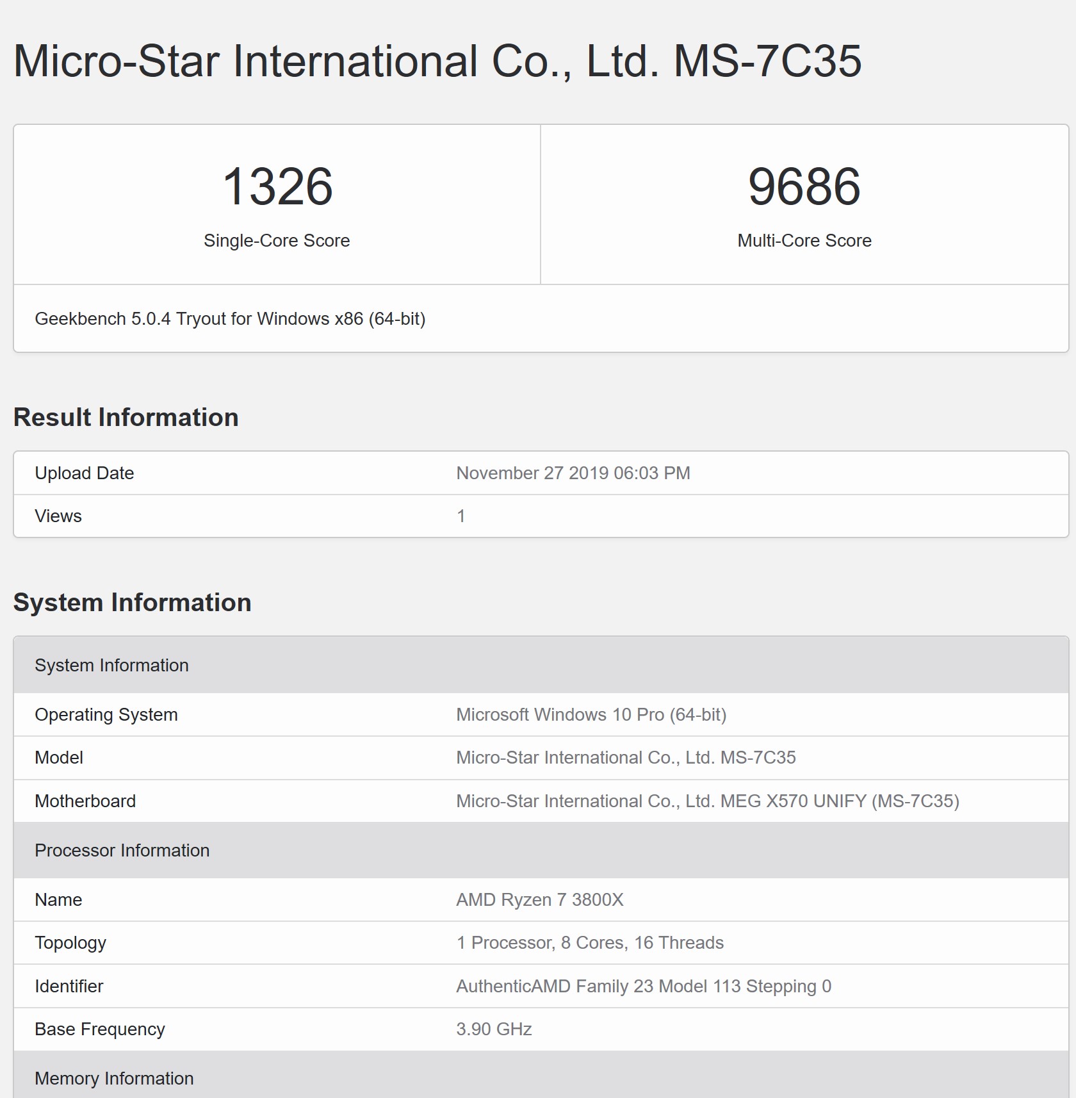The image size is (1076, 1098).
Task: Select the Model value Micro-Star MS-7C35
Action: (626, 758)
